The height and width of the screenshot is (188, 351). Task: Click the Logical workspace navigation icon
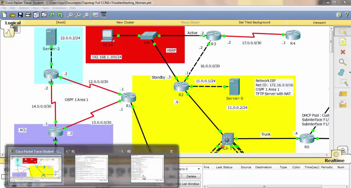[9, 32]
